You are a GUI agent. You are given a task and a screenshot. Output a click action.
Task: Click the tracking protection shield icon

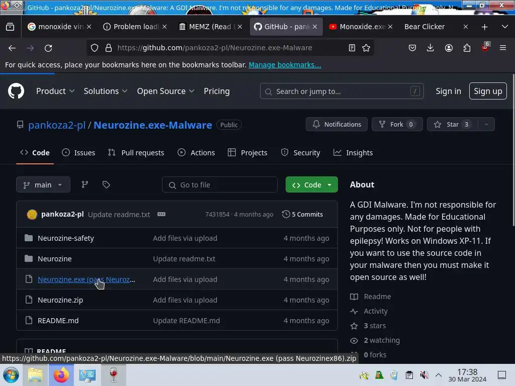click(x=95, y=48)
